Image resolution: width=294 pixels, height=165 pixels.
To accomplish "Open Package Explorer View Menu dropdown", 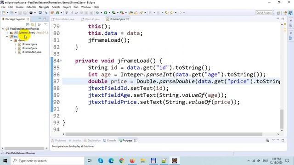I will click(45, 24).
